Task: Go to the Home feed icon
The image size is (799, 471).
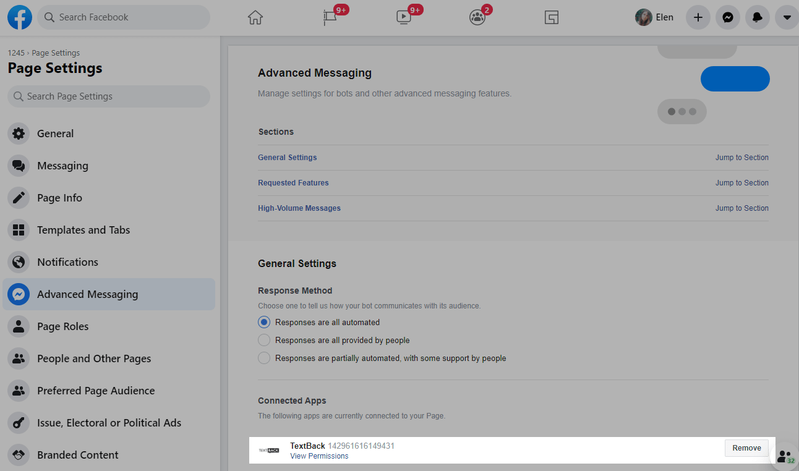Action: pyautogui.click(x=255, y=18)
